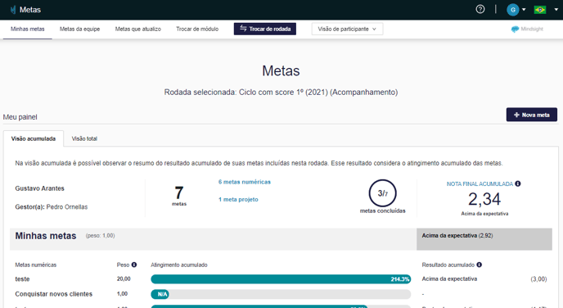Click the Nova meta button
The width and height of the screenshot is (563, 308).
coord(532,115)
